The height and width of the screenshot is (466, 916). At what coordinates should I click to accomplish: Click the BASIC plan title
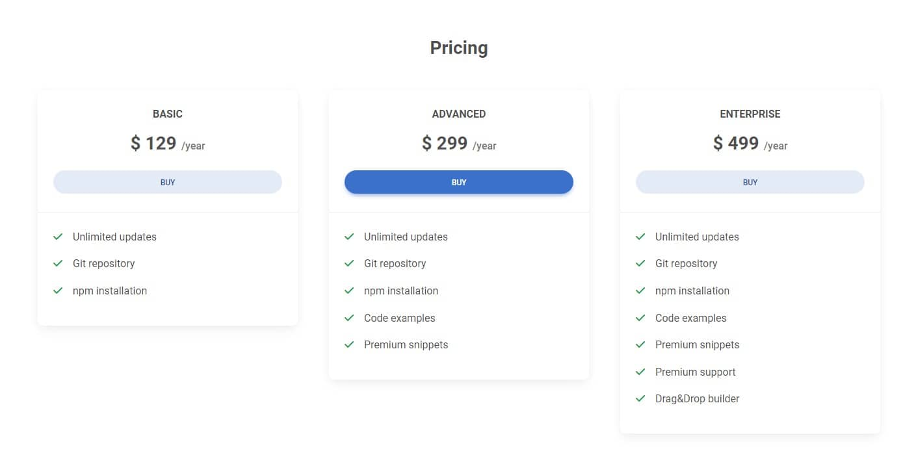tap(168, 114)
